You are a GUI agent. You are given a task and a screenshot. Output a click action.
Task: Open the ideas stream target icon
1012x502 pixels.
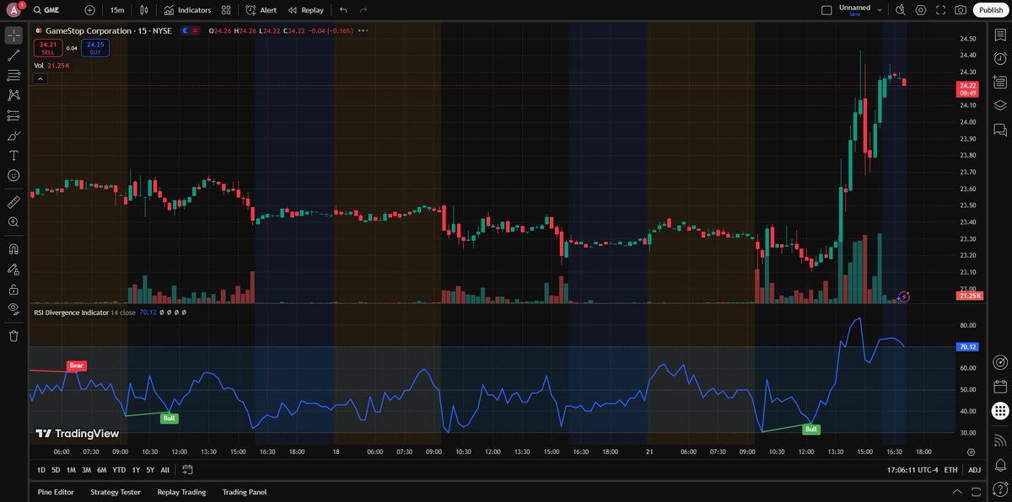(x=1000, y=363)
